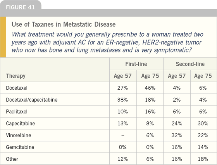The height and width of the screenshot is (165, 217).
Task: Click the Gemcitabine row label
Action: (20, 147)
